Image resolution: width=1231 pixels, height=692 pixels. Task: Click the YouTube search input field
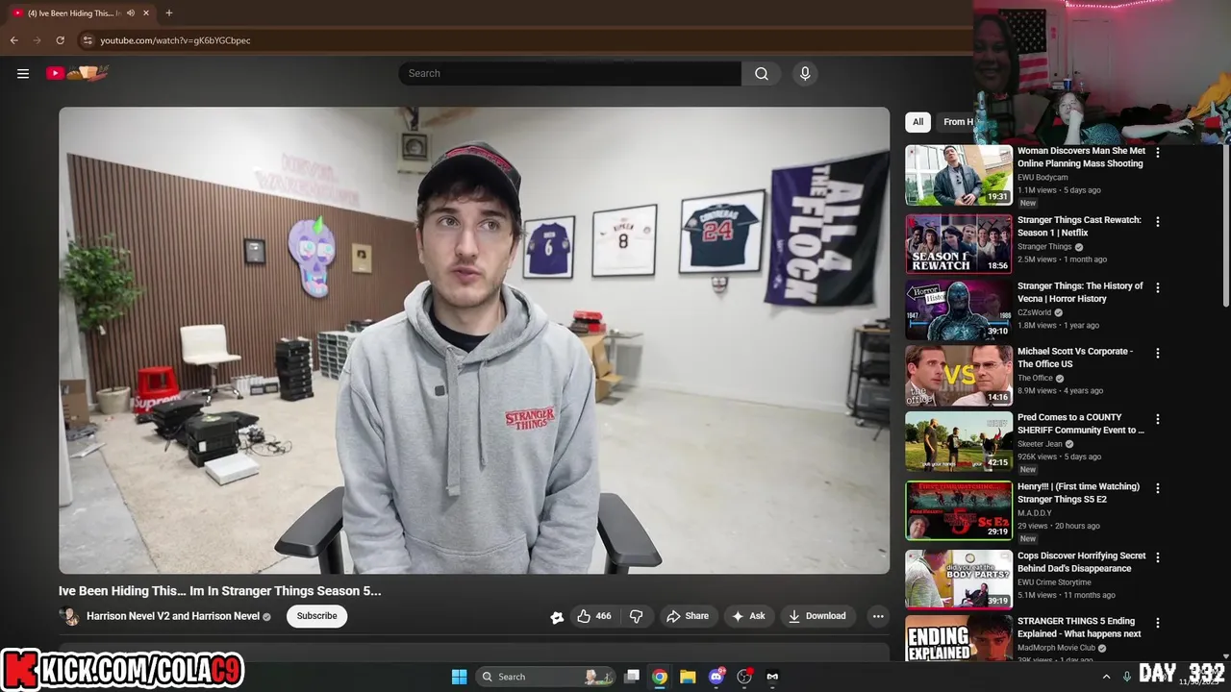[x=569, y=73]
